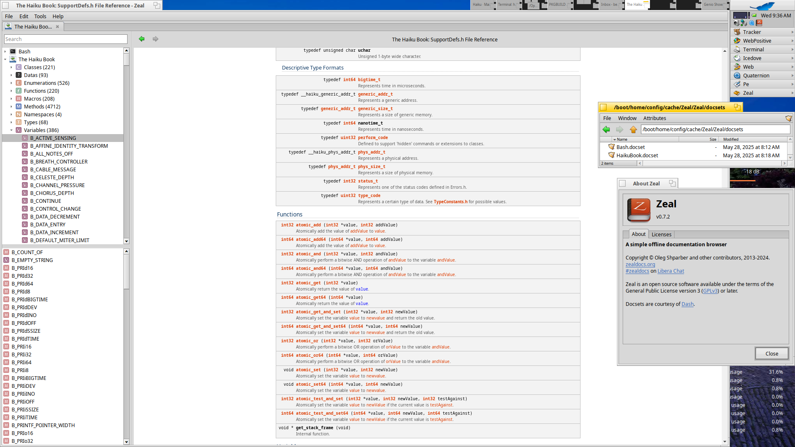This screenshot has height=447, width=795.
Task: Open zealdocs.org link
Action: [x=640, y=264]
